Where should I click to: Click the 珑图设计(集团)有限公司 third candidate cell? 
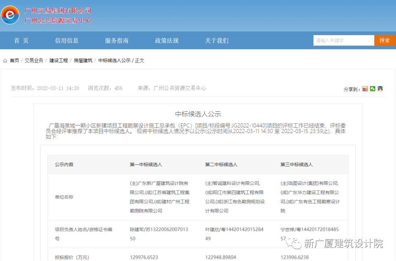[310, 197]
